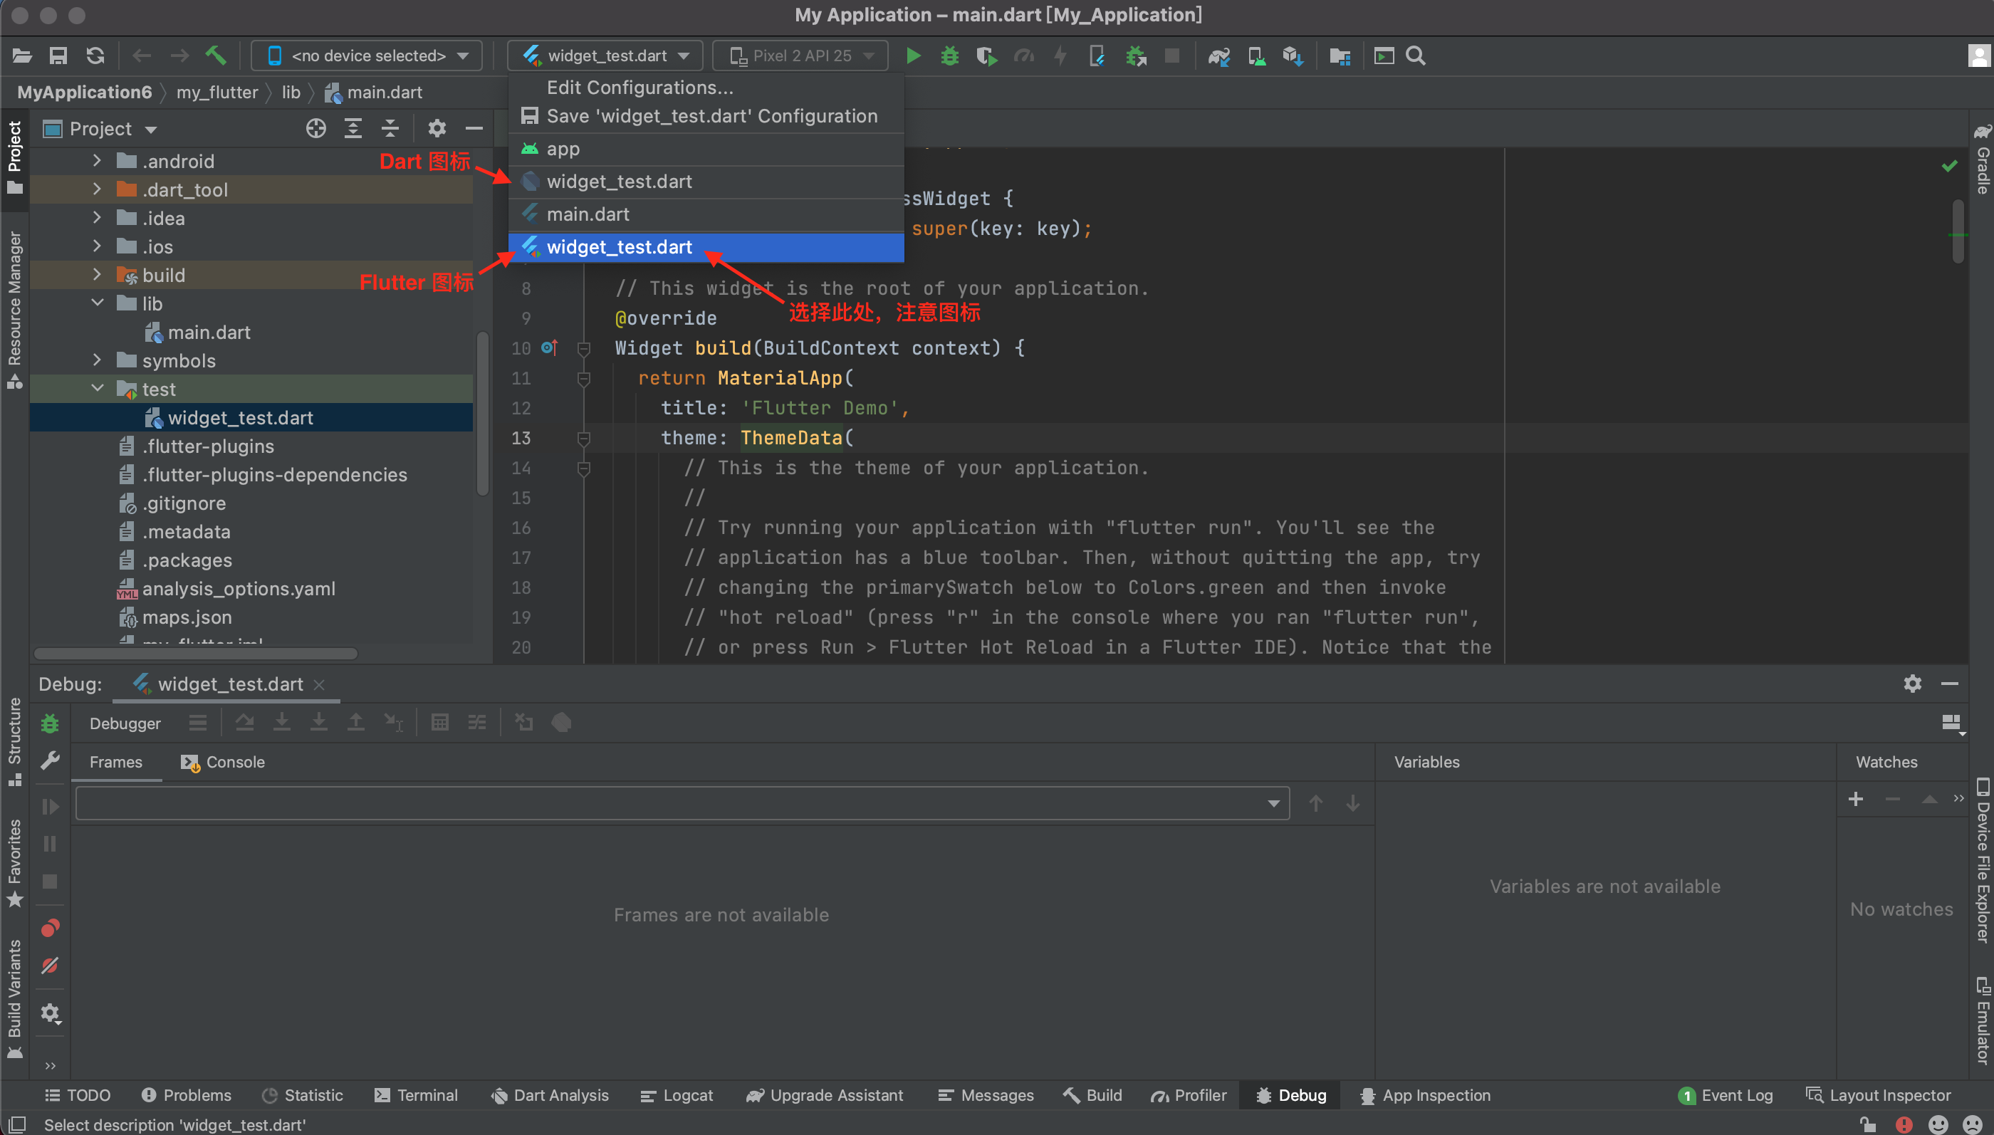This screenshot has width=1994, height=1135.
Task: Click the Search Everywhere magnifier
Action: pyautogui.click(x=1416, y=56)
